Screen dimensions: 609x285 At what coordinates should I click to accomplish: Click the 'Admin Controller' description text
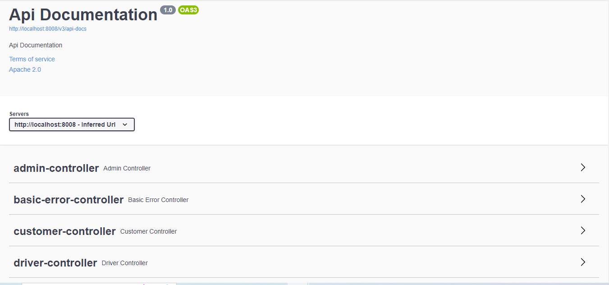[x=127, y=168]
